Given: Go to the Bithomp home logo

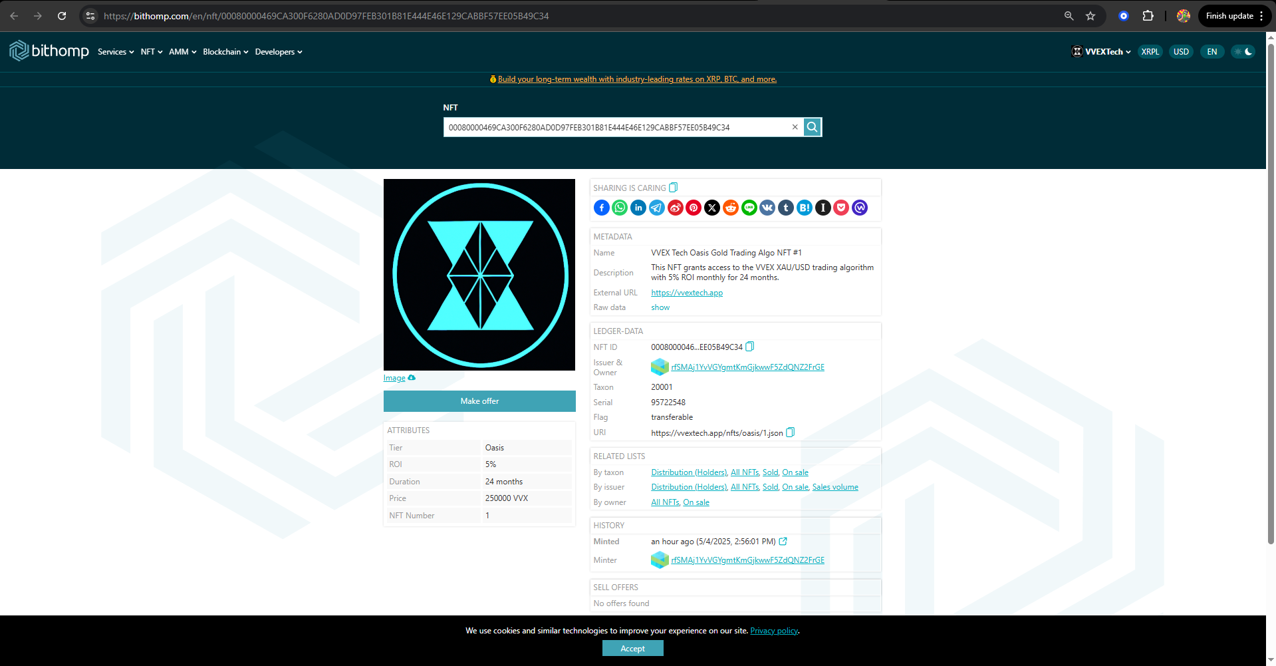Looking at the screenshot, I should click(x=49, y=51).
